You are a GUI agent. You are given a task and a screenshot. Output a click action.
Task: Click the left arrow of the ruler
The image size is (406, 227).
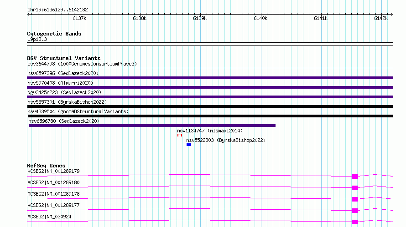[29, 14]
